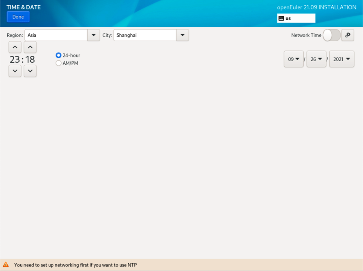Click the NTP networking warning message
Screen dimensions: 363x271
75,265
